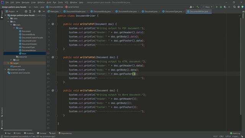Click gutter icon beside writeToHtml method

click(x=53, y=57)
